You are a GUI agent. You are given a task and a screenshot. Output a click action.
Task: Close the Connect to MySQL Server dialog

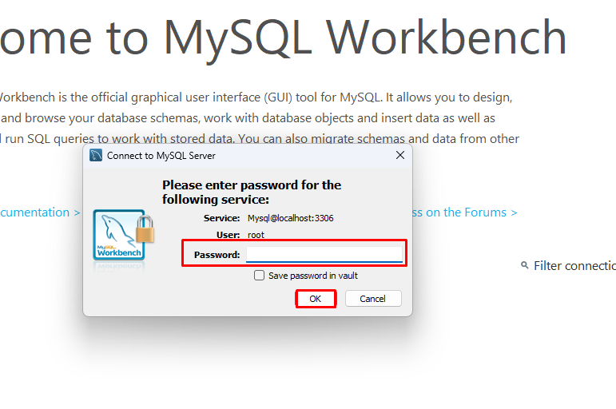pyautogui.click(x=400, y=155)
